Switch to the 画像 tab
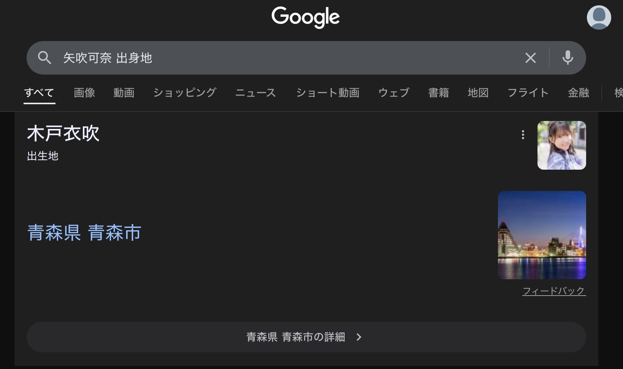Screen dimensions: 623x369 point(84,93)
